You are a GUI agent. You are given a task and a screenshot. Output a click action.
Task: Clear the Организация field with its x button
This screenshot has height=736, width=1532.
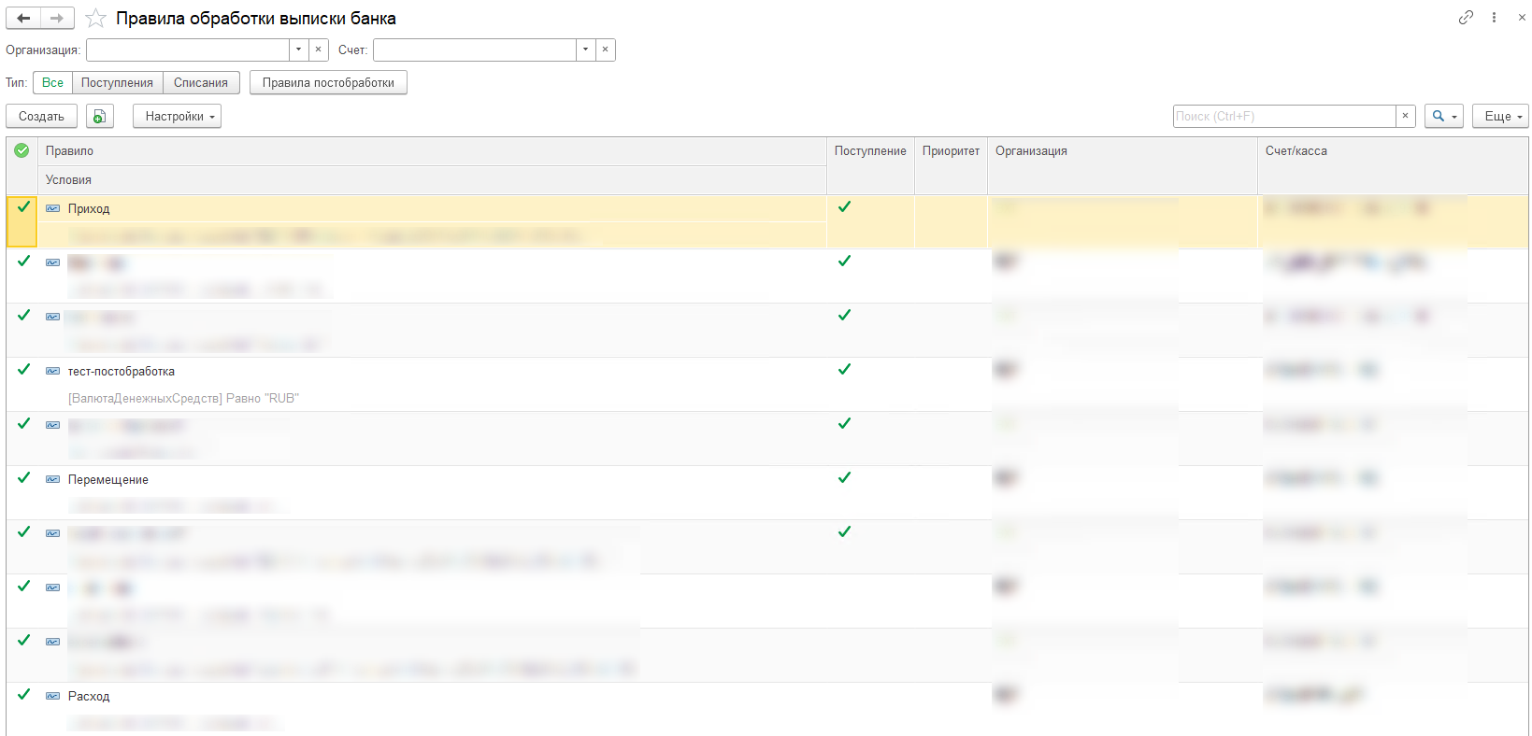point(319,50)
